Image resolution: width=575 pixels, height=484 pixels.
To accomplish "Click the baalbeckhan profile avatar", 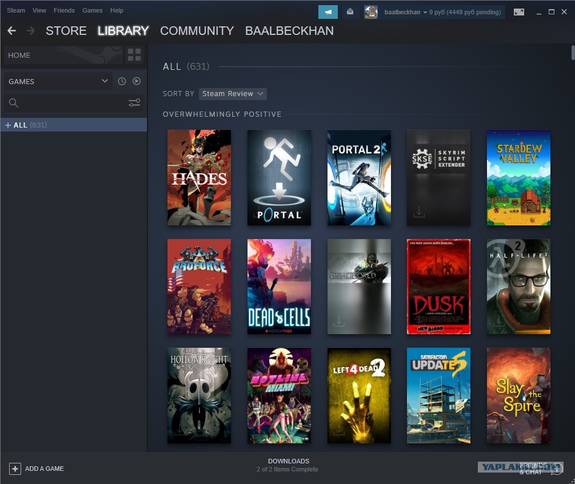I will pyautogui.click(x=371, y=12).
